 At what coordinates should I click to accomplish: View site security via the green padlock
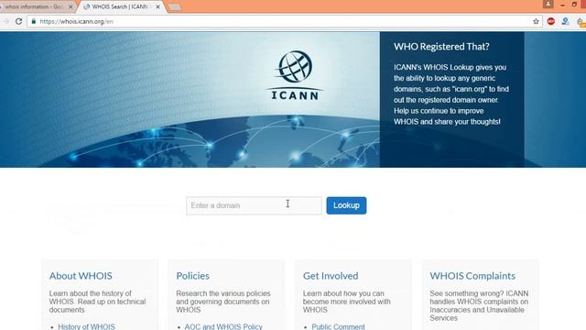click(x=33, y=21)
